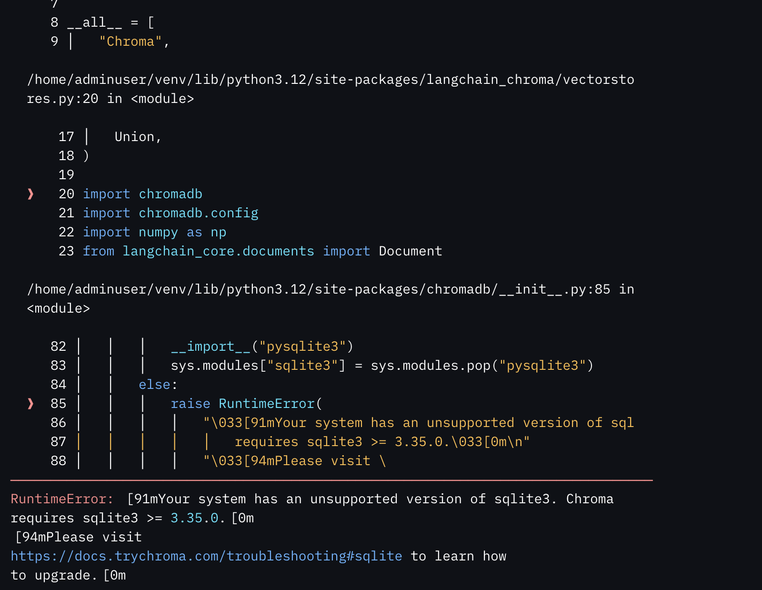The height and width of the screenshot is (590, 762).
Task: Click 'import numpy as np' line
Action: point(154,232)
